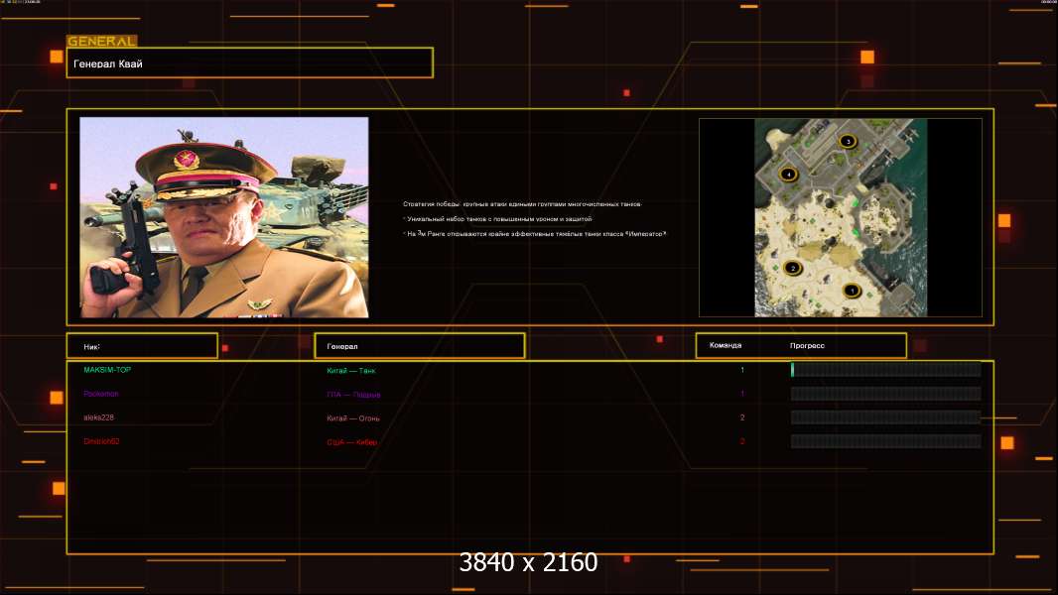Select the "Команда" column header
This screenshot has width=1058, height=595.
(726, 346)
